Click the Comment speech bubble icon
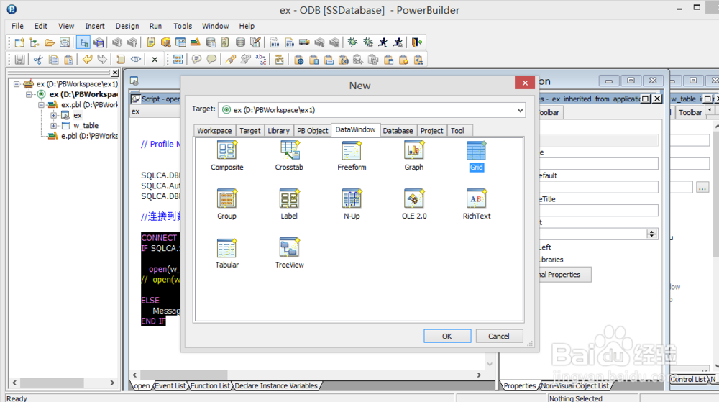 pyautogui.click(x=197, y=60)
